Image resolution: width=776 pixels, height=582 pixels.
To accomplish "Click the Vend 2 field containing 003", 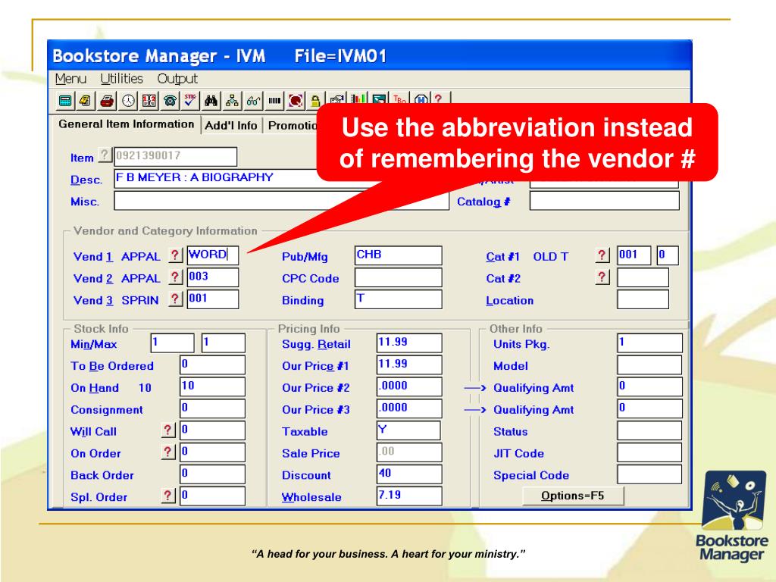I will [213, 277].
